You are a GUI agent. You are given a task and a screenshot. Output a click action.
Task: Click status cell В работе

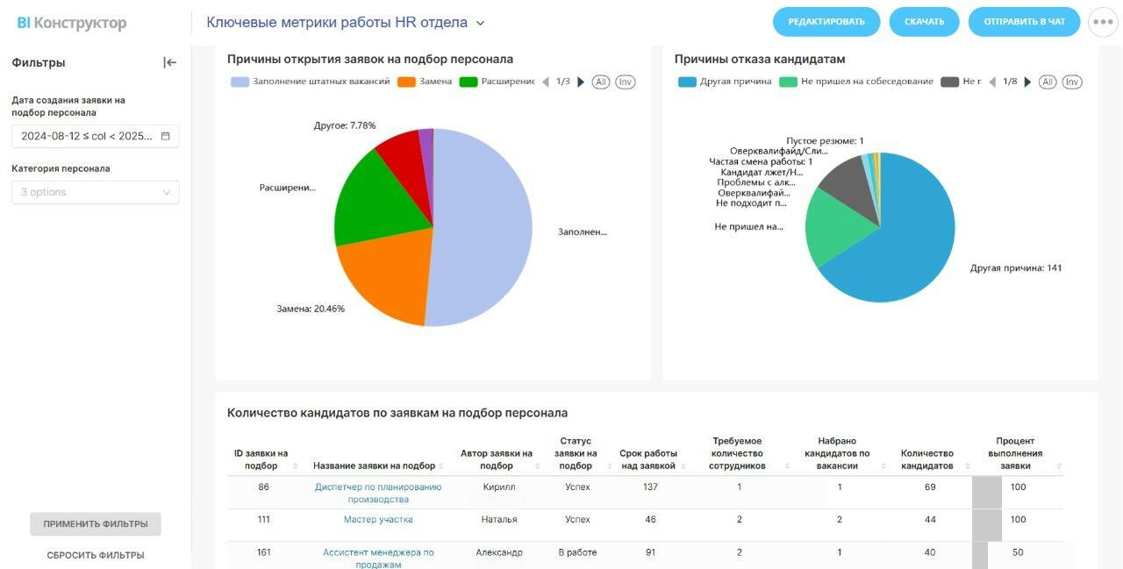pyautogui.click(x=577, y=552)
